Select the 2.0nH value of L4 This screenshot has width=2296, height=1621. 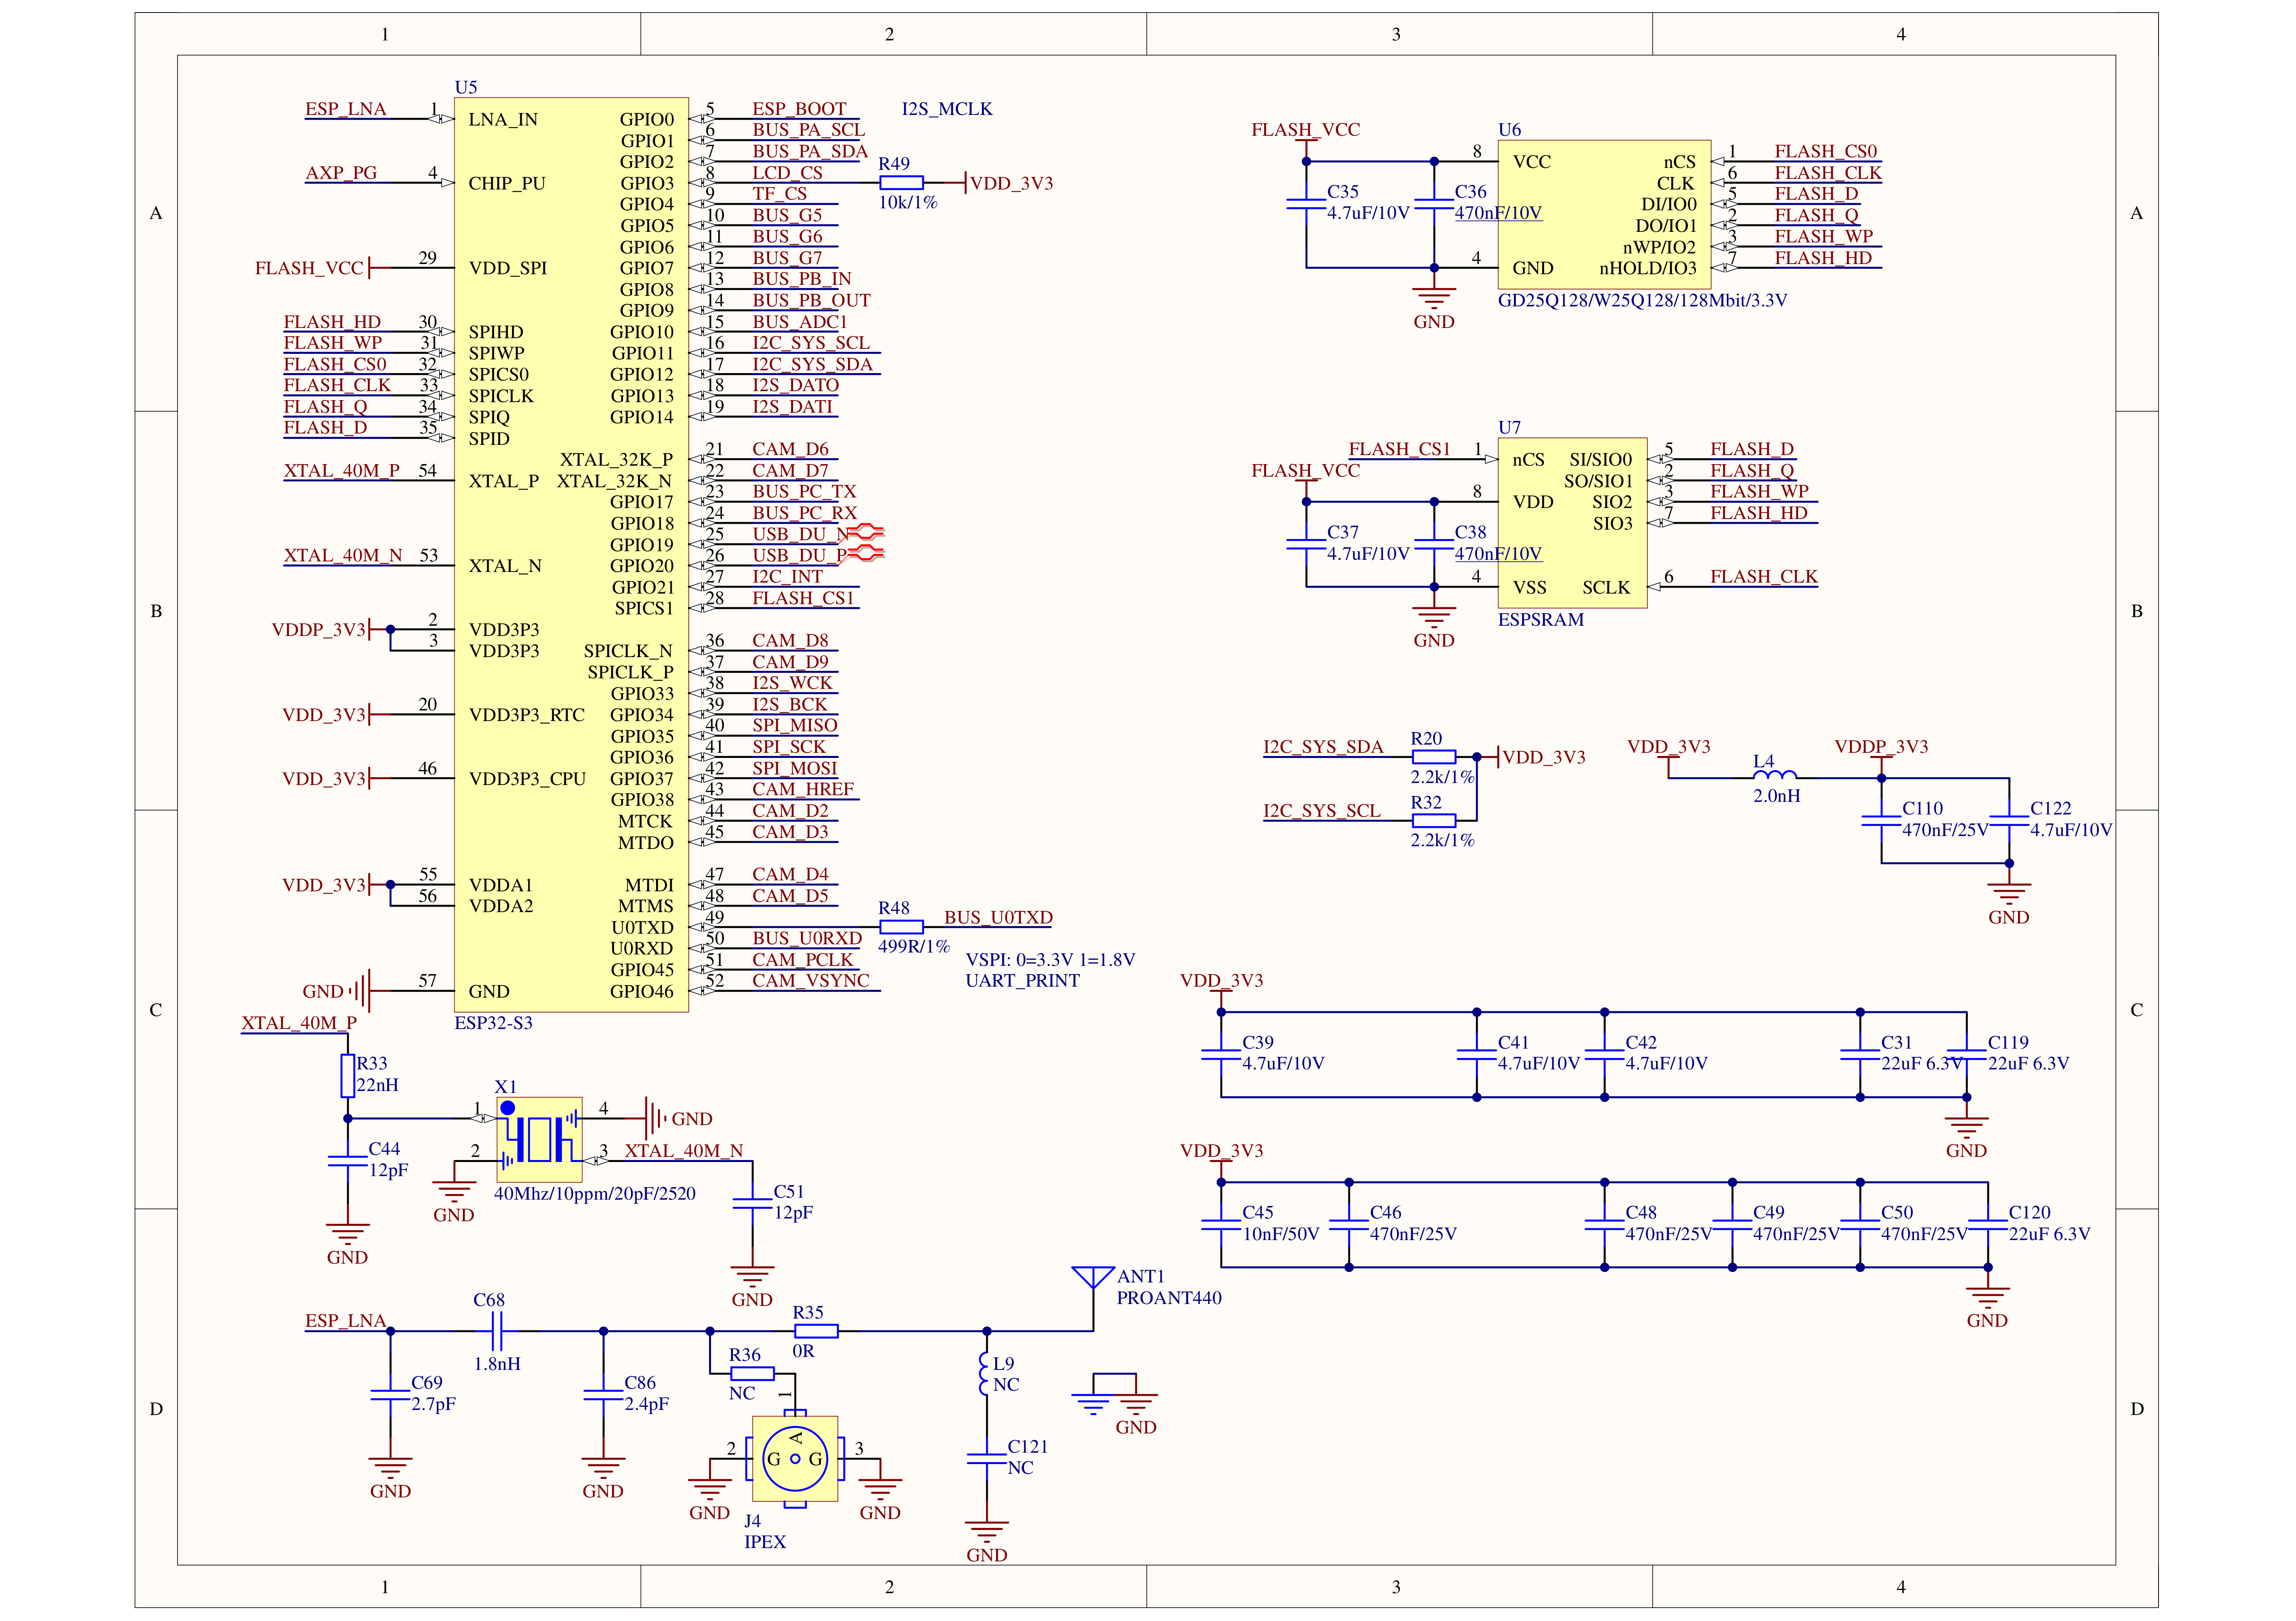pos(1776,796)
